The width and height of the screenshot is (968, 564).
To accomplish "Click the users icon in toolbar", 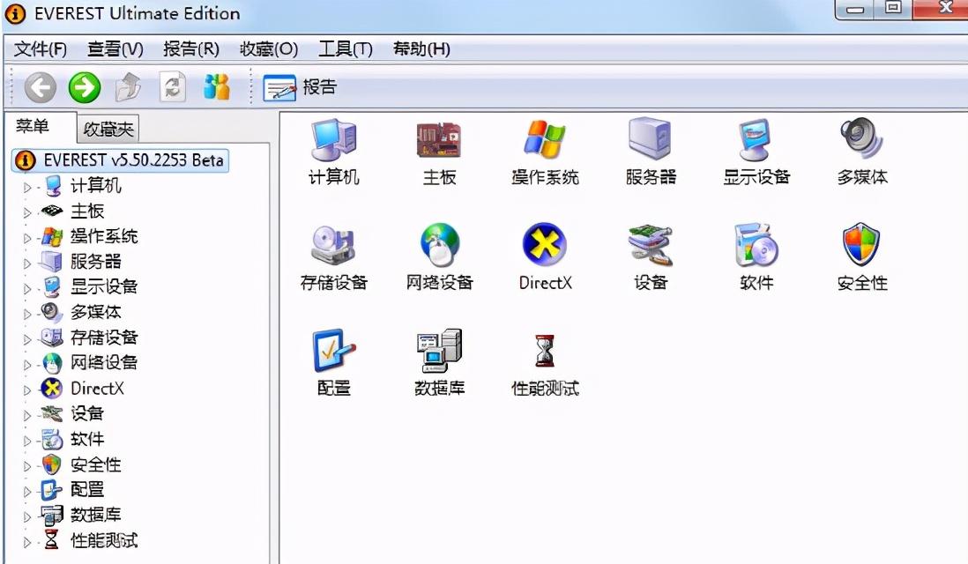I will point(217,87).
